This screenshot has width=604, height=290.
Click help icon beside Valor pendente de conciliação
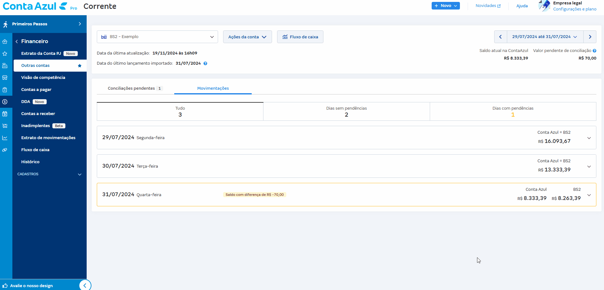[x=594, y=51]
